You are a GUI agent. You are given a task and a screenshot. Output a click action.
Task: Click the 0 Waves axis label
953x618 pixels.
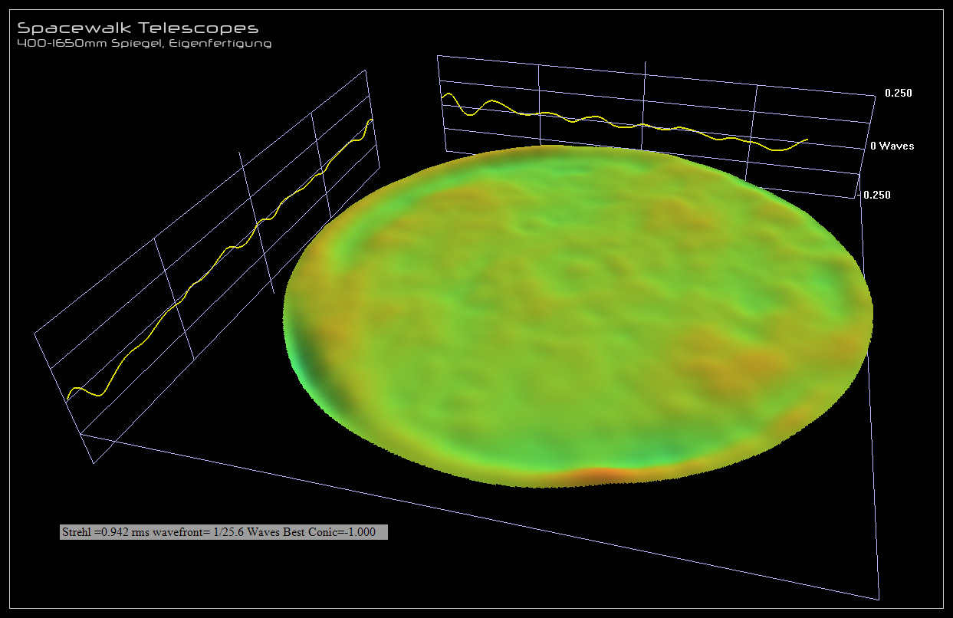pos(892,146)
